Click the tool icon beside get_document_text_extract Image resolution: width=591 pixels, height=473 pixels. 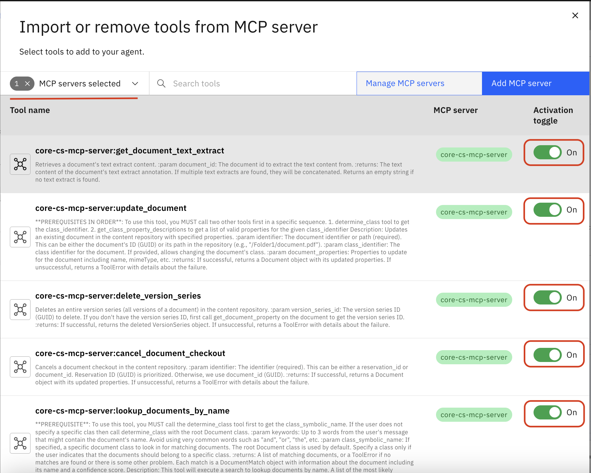(x=20, y=164)
